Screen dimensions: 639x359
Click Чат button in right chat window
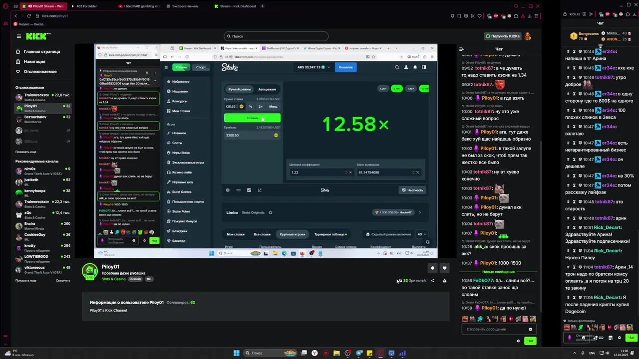point(632,338)
